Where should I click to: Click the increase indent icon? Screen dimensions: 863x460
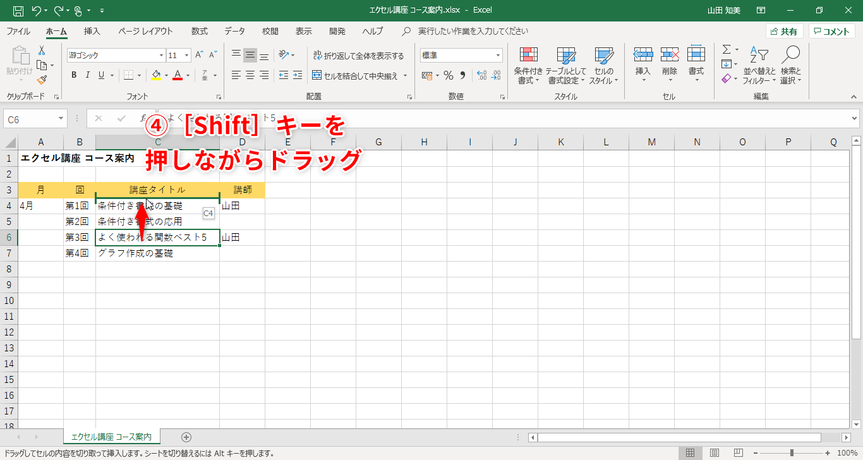[x=298, y=75]
